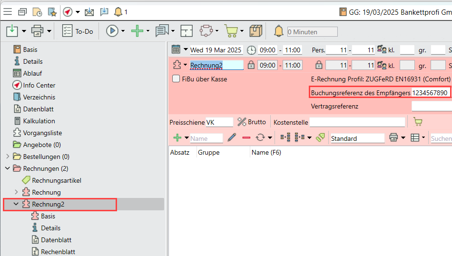Collapse the Rechnungen (2) folder
Screen dimensions: 452x256
(x=8, y=168)
